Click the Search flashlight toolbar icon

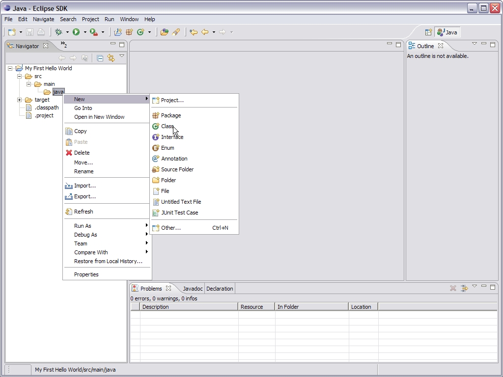pyautogui.click(x=176, y=32)
